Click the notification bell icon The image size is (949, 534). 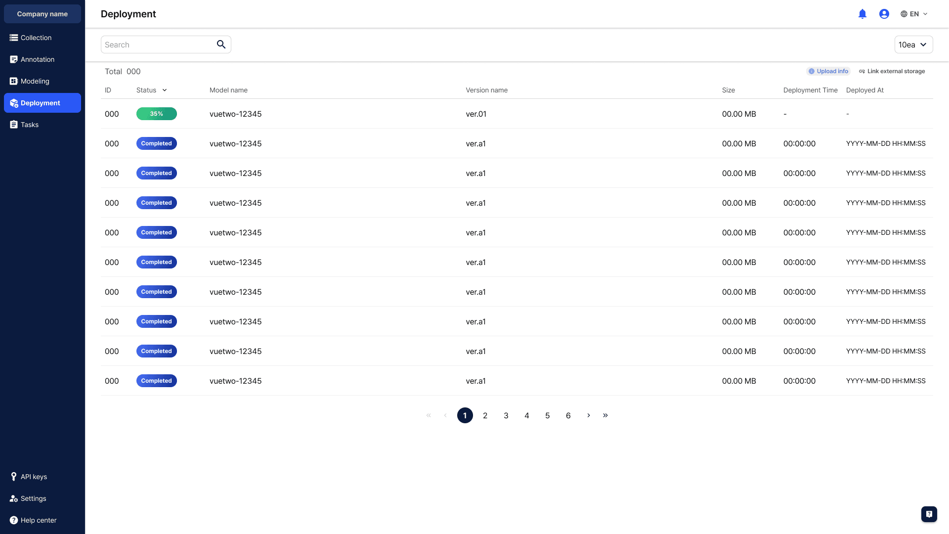tap(863, 14)
